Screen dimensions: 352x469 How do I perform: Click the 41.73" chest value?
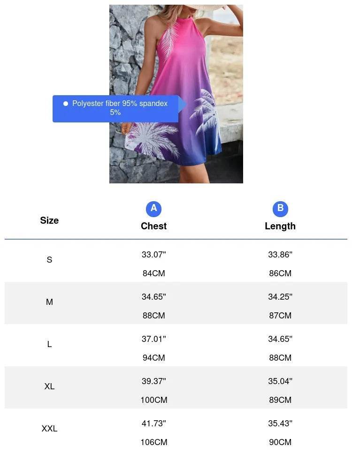tap(153, 424)
